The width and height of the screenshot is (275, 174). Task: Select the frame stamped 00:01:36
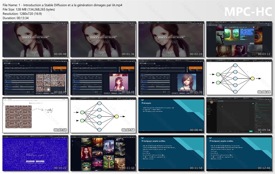pos(103,39)
